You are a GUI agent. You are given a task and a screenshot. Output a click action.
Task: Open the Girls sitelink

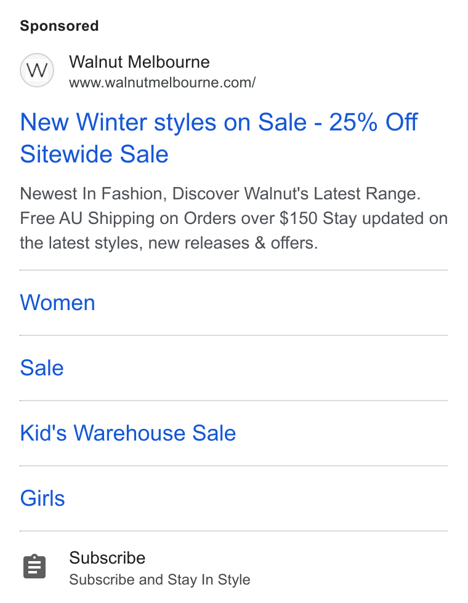(42, 498)
